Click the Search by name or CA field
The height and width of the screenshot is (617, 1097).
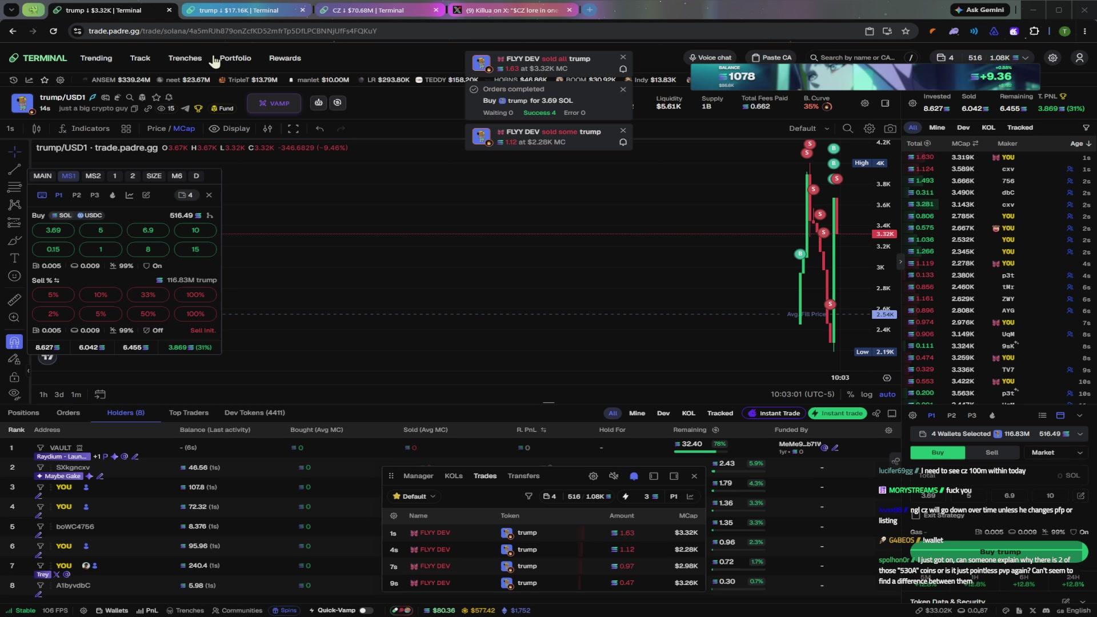pyautogui.click(x=858, y=58)
